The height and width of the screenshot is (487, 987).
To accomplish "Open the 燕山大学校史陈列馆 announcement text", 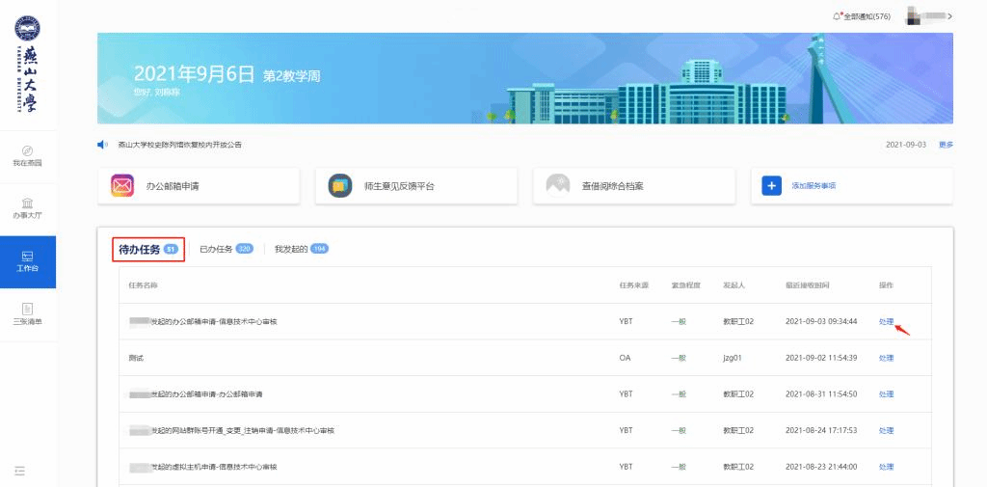I will (x=179, y=145).
